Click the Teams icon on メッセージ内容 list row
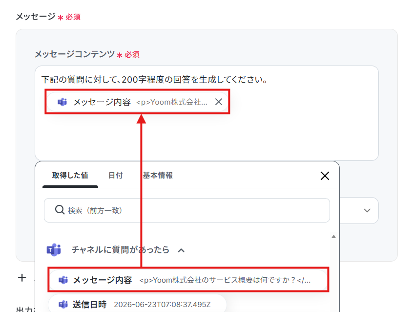Image resolution: width=415 pixels, height=312 pixels. [x=63, y=280]
